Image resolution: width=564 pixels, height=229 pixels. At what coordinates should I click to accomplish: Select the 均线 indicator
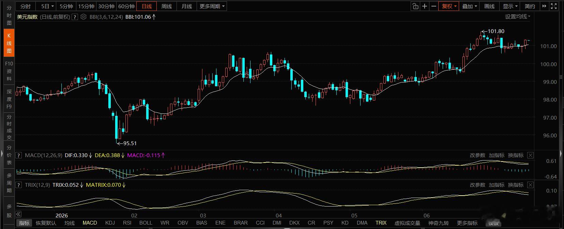pos(70,223)
